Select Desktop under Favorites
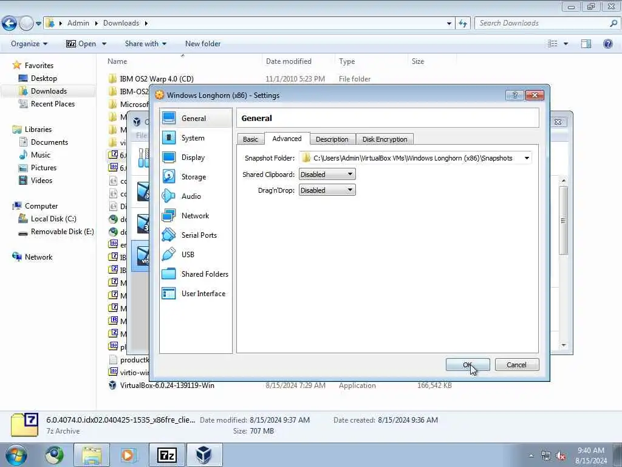 tap(44, 78)
